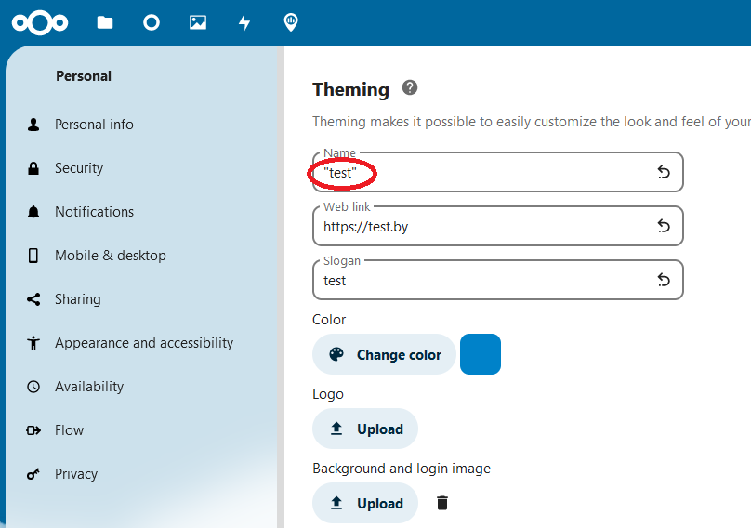This screenshot has width=751, height=528.
Task: Open the Files app folder icon
Action: 105,22
